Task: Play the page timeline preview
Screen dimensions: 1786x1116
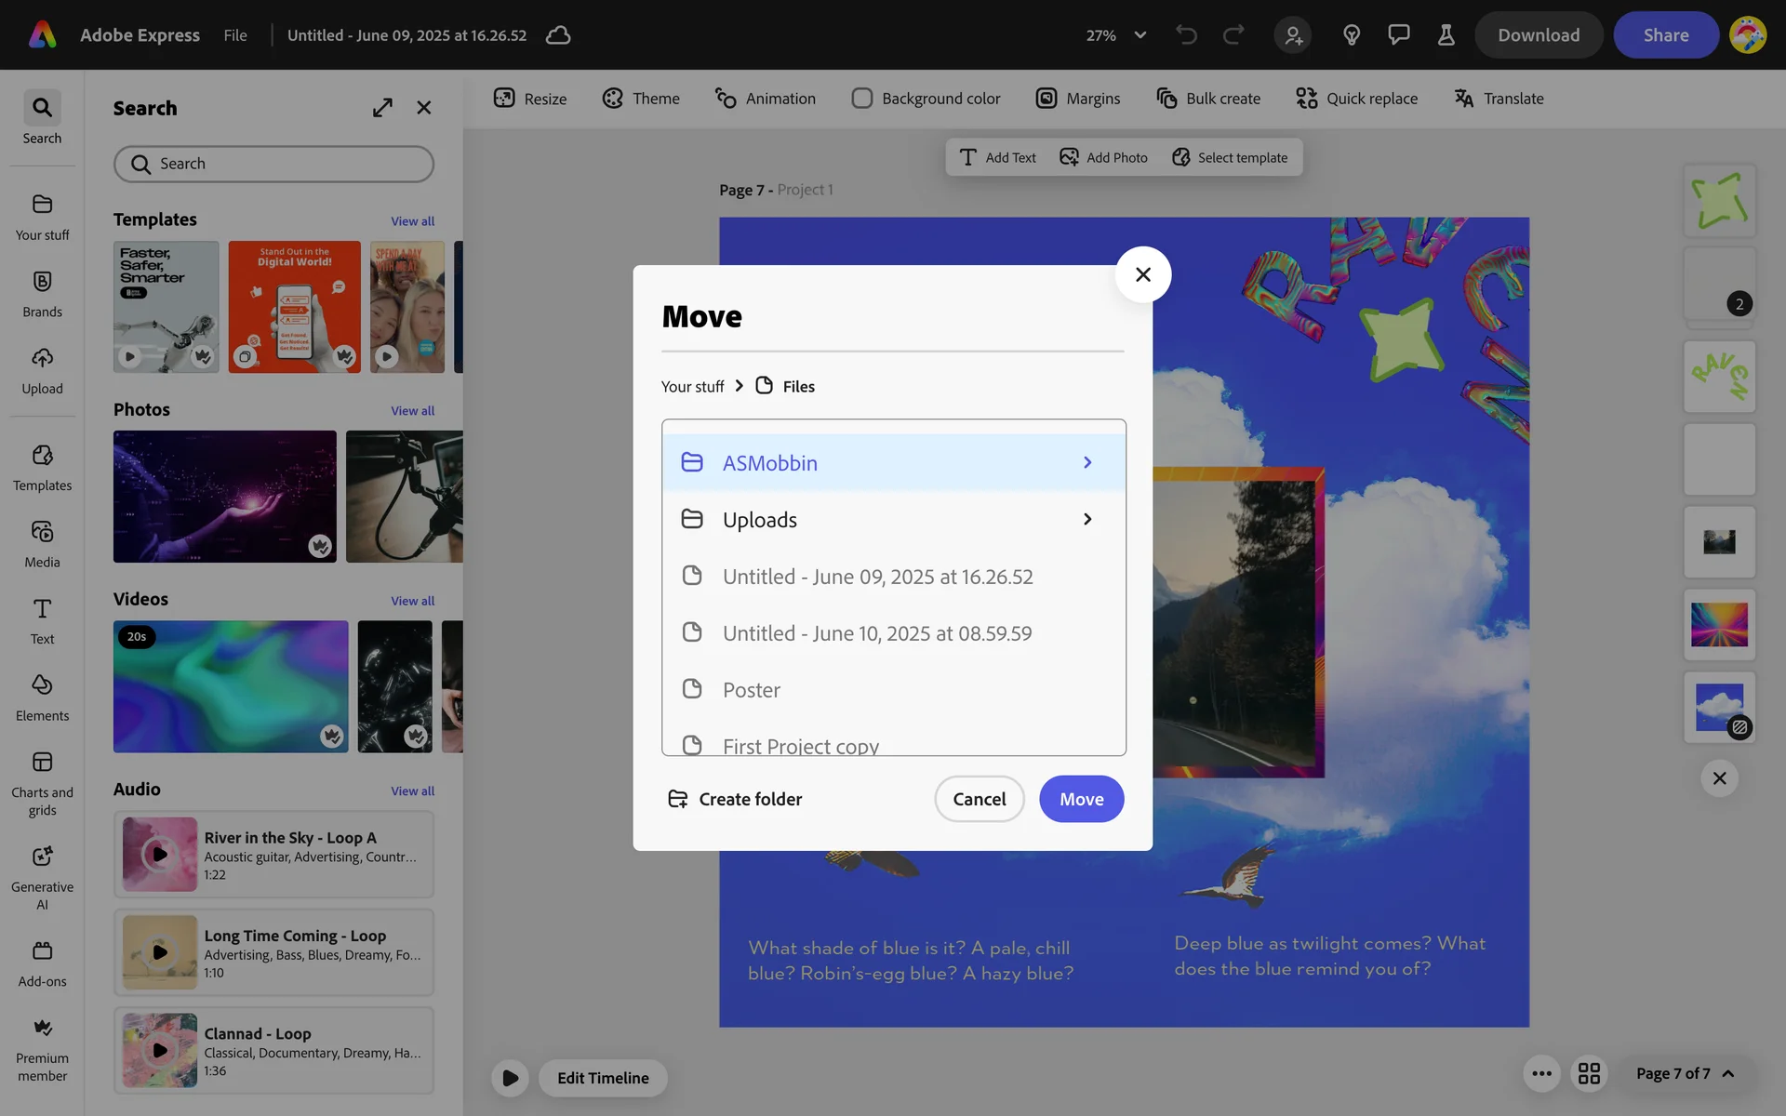Action: click(510, 1078)
